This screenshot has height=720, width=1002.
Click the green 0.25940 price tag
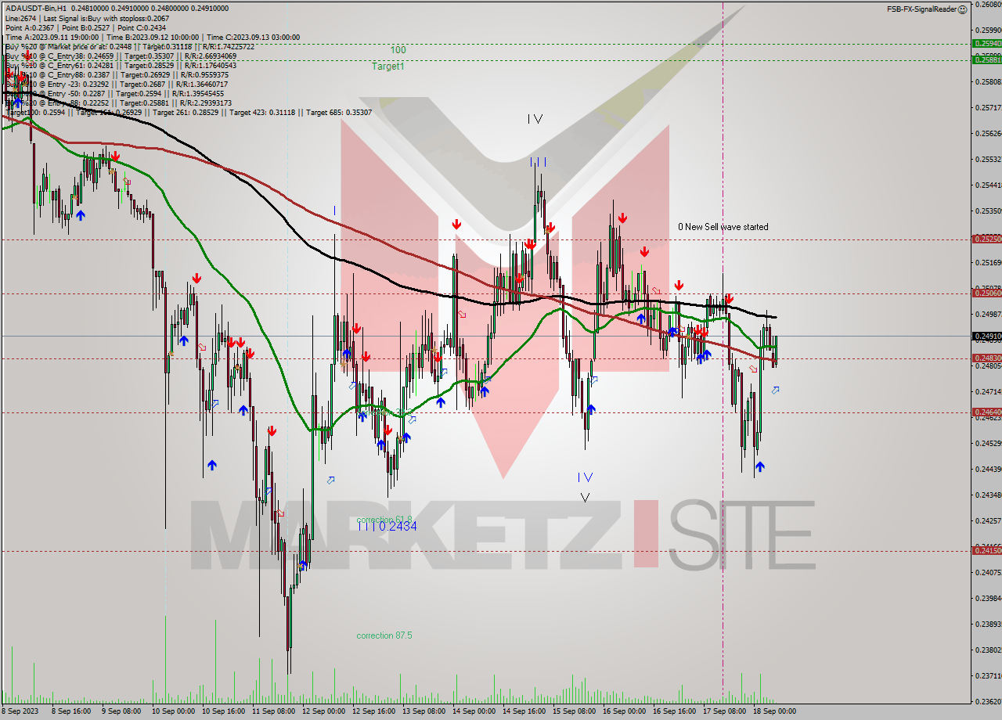coord(986,44)
